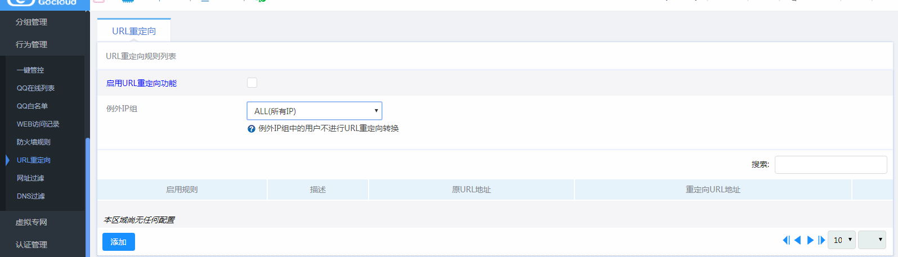Open the rows-per-page dropdown showing 10
898x257 pixels.
point(842,240)
